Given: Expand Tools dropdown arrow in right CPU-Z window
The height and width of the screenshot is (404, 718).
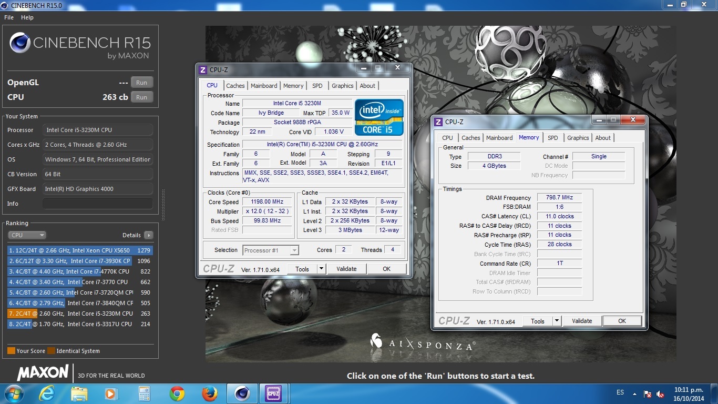Looking at the screenshot, I should pos(557,321).
